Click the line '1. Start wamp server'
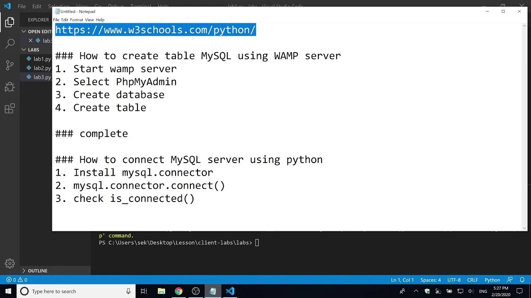This screenshot has width=531, height=298. [116, 69]
